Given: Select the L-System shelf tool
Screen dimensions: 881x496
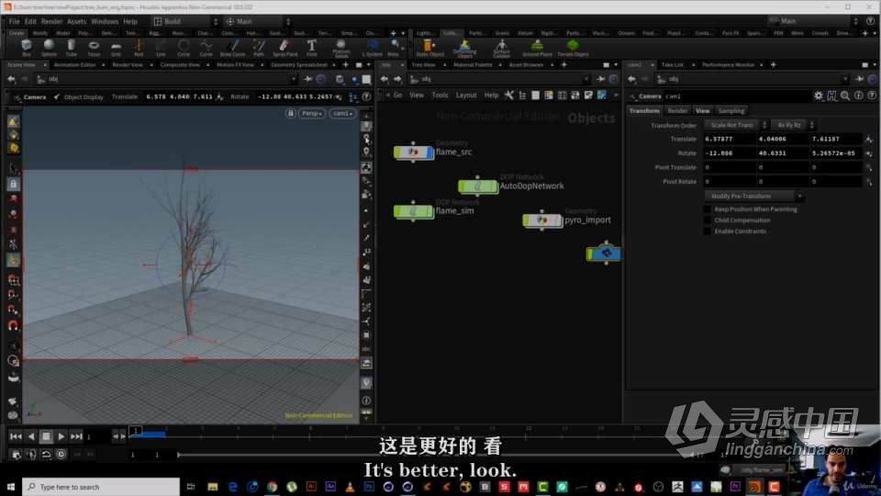Looking at the screenshot, I should [372, 47].
